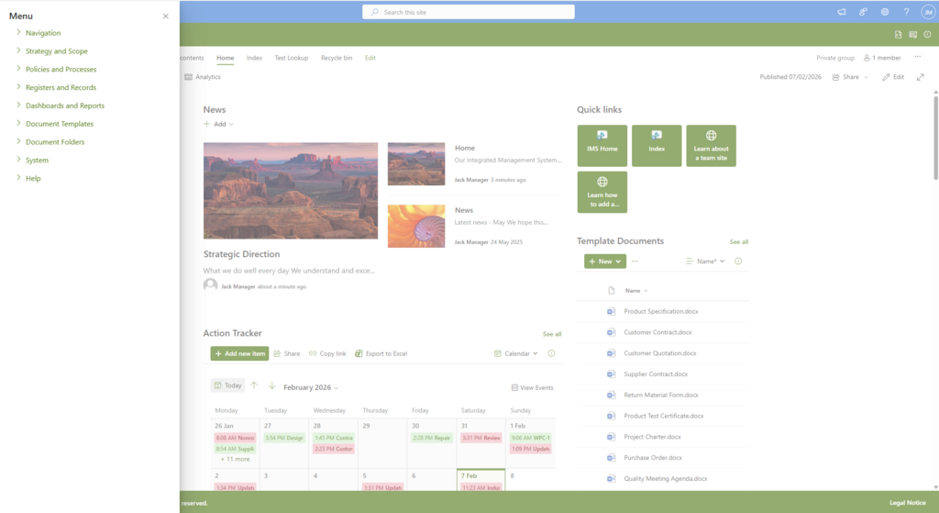This screenshot has height=513, width=939.
Task: Open the Name* view switcher dropdown
Action: tap(705, 262)
